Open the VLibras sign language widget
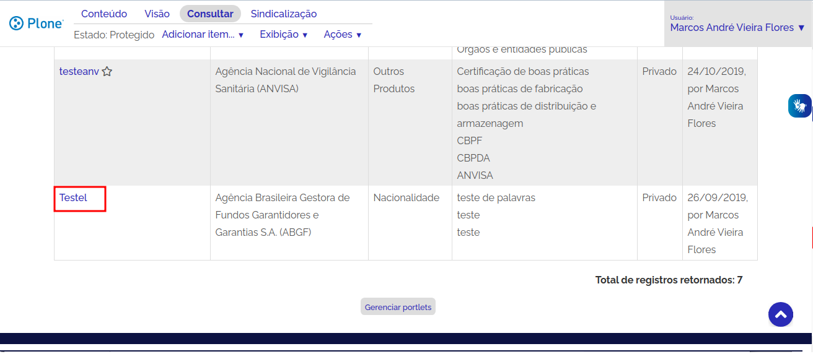Viewport: 813px width, 354px height. pyautogui.click(x=799, y=105)
